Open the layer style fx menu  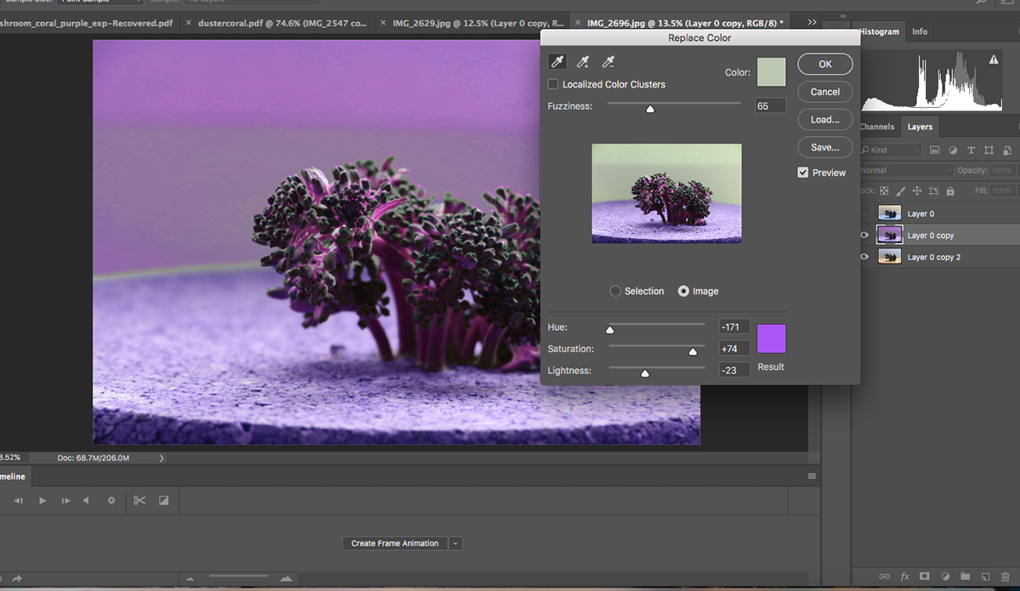click(x=905, y=577)
